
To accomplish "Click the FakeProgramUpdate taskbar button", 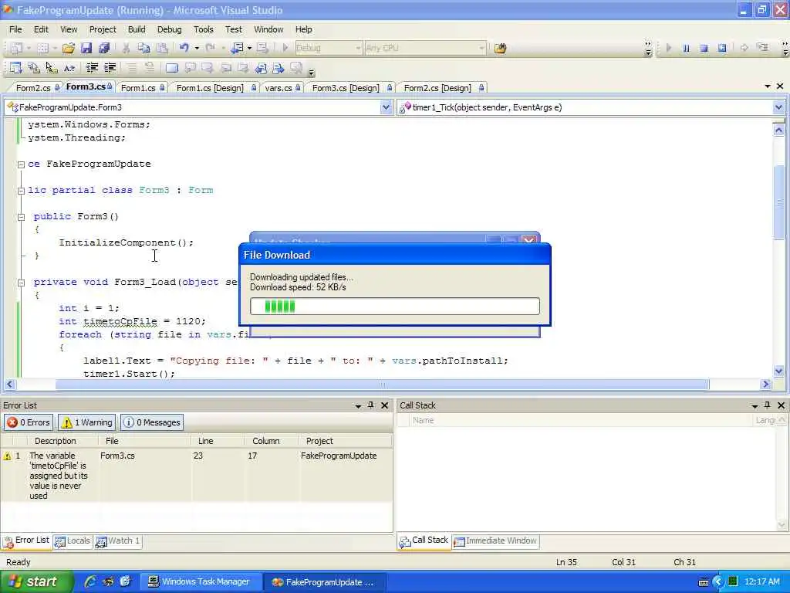I will pos(325,581).
